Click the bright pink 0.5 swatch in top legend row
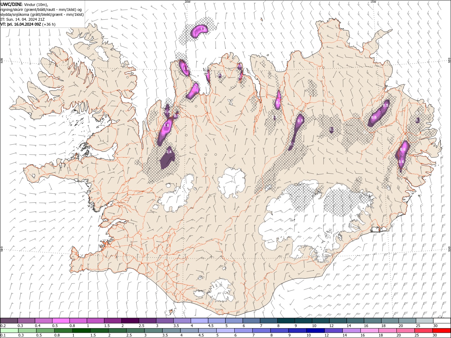 (x=61, y=321)
